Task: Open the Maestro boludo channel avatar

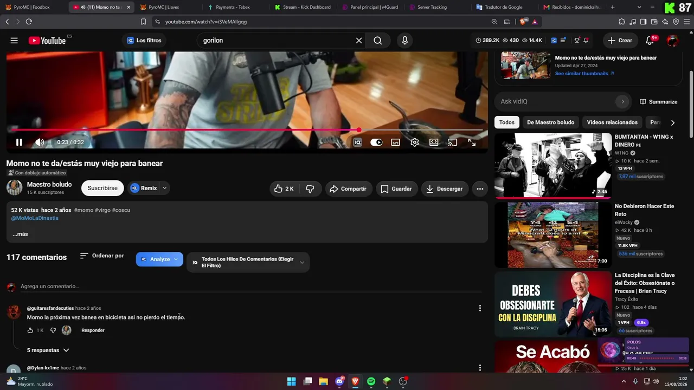Action: pos(14,188)
